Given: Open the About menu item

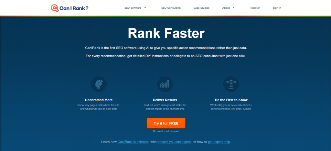Looking at the screenshot, I should pyautogui.click(x=226, y=8).
